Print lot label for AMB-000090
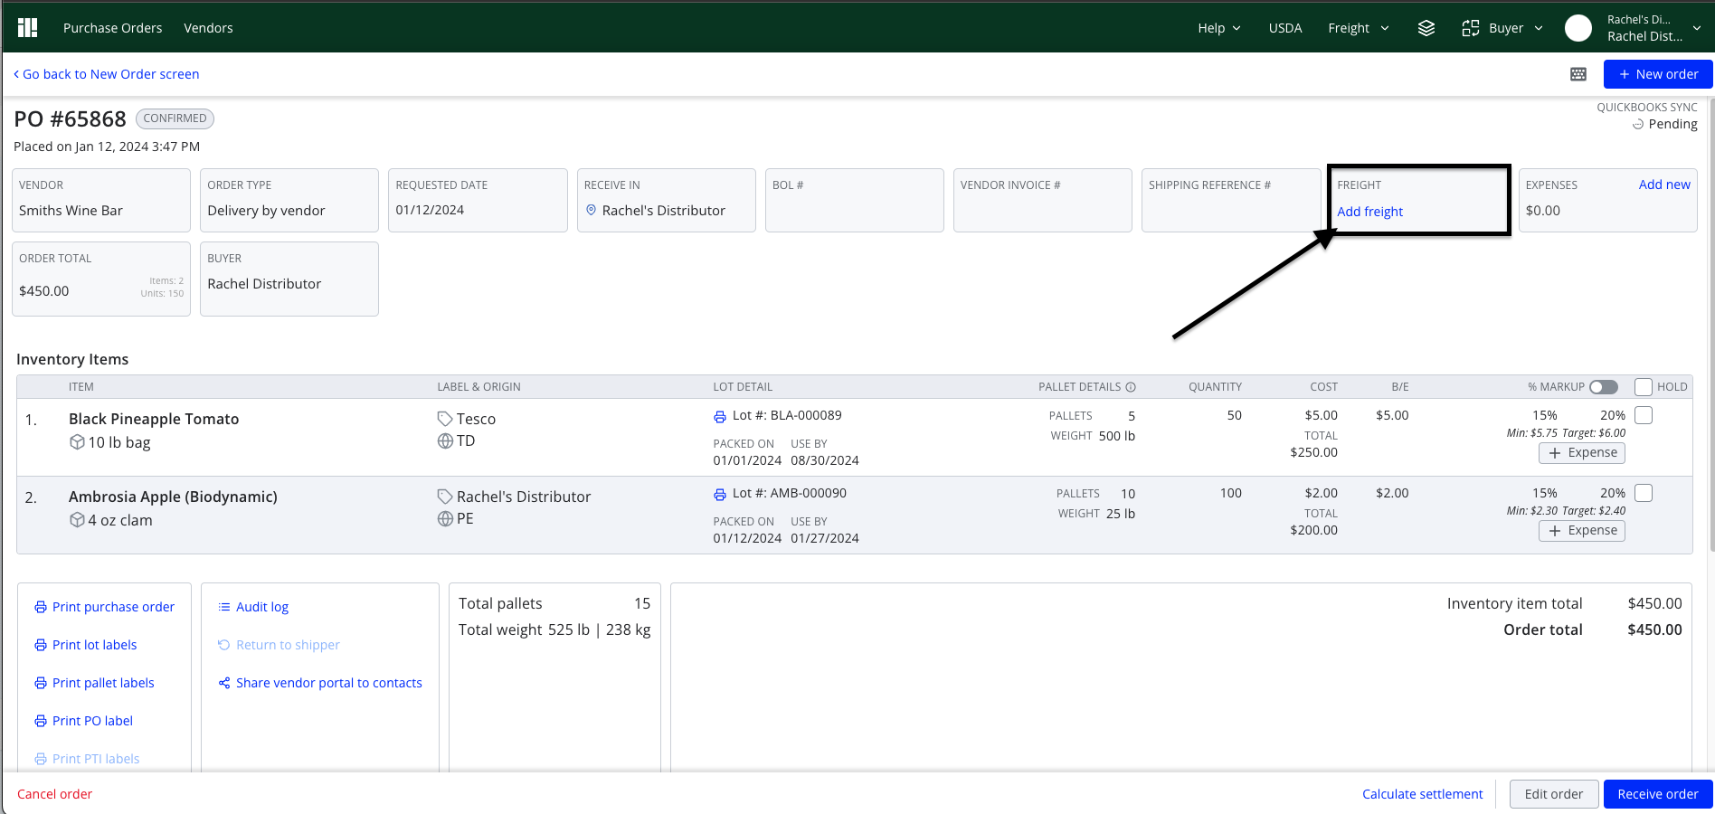 tap(720, 494)
